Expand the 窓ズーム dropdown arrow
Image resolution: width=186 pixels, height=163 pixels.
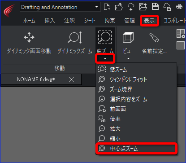[105, 58]
